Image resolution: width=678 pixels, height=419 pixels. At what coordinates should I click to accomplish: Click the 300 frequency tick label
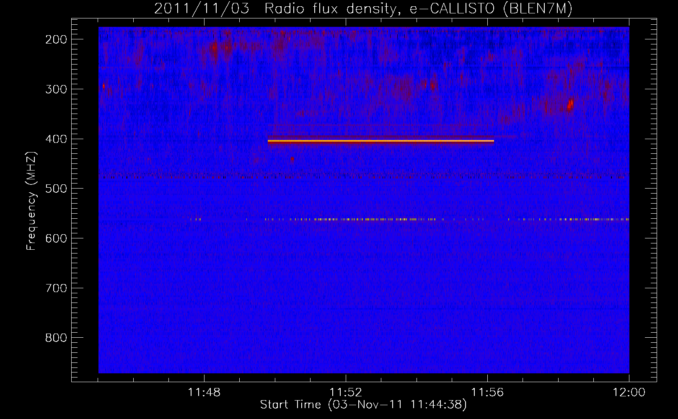56,89
